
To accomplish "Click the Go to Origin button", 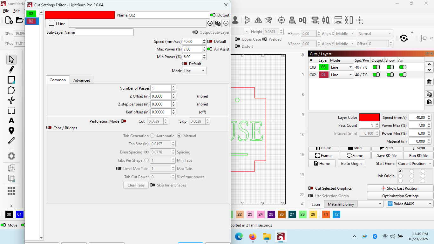I will pyautogui.click(x=351, y=164).
